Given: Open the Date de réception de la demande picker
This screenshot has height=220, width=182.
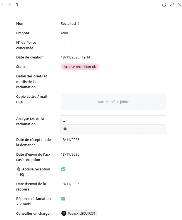Looking at the screenshot, I should click(x=70, y=140).
